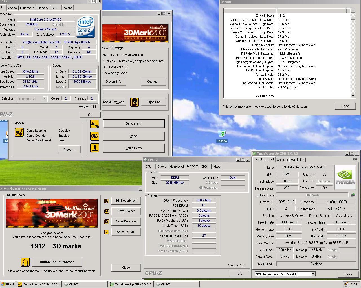This screenshot has width=361, height=288.
Task: Click the Demo button in 3DMark
Action: [134, 136]
